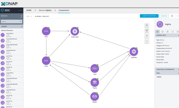
Task: Select the Kubeless node on canvas
Action: coord(134,51)
